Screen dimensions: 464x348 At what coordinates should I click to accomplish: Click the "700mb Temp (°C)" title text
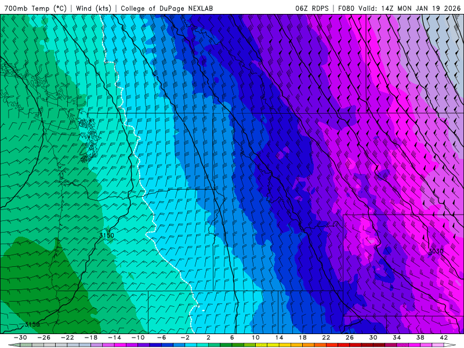(x=35, y=9)
